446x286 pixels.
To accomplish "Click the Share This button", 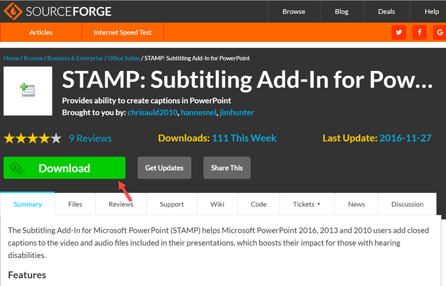I will 227,168.
